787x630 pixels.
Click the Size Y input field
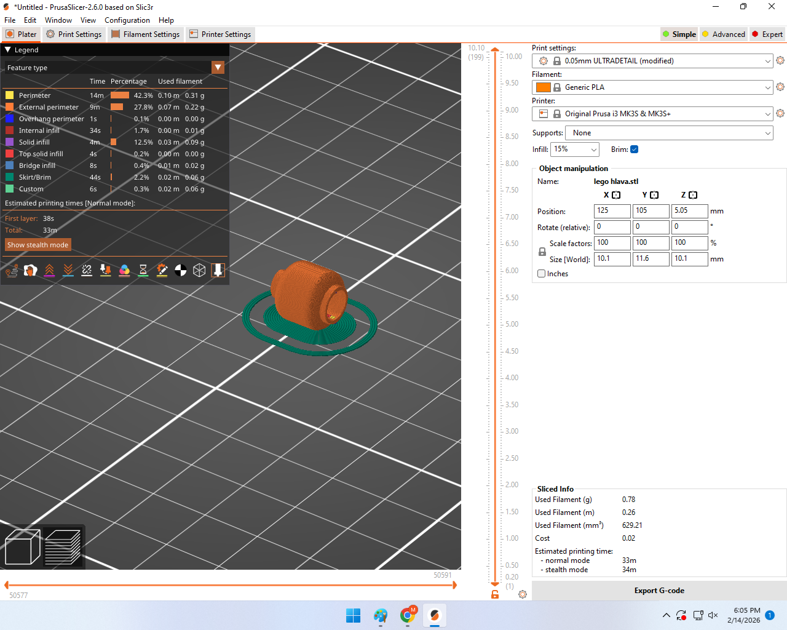point(651,259)
